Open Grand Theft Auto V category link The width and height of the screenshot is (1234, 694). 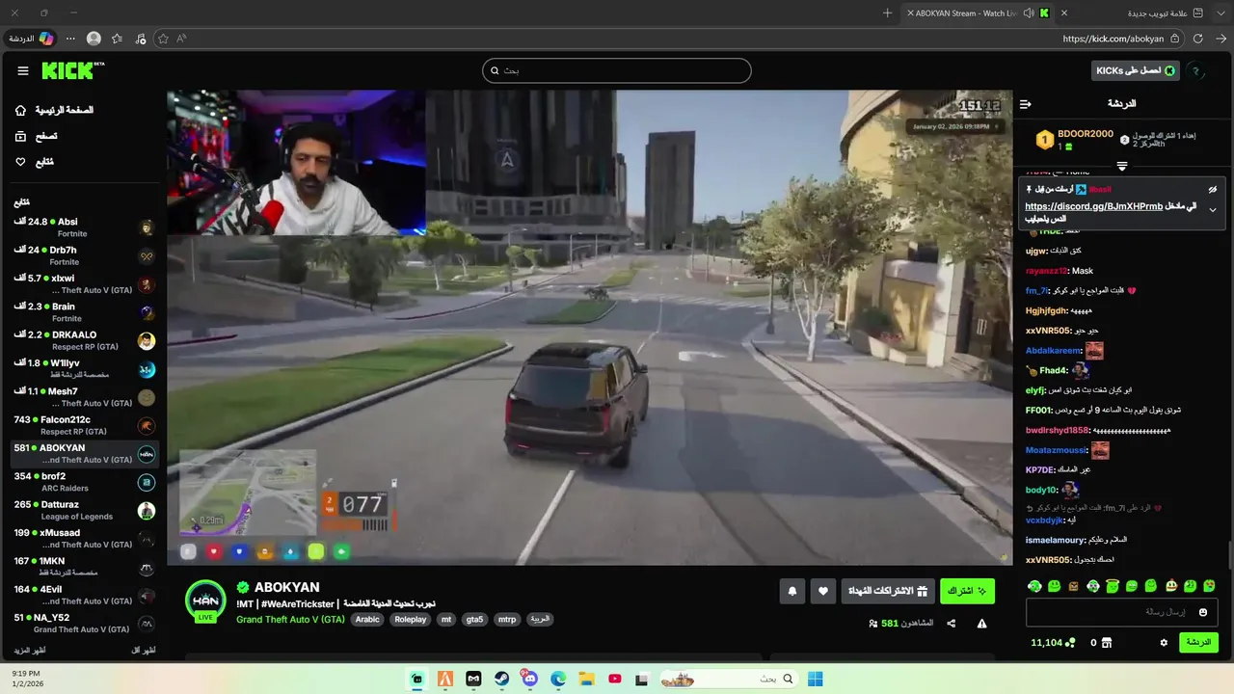[x=290, y=620]
